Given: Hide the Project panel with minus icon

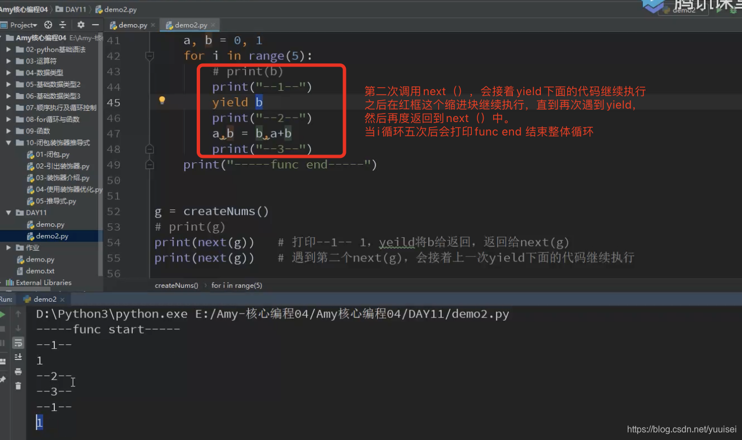Looking at the screenshot, I should 95,25.
